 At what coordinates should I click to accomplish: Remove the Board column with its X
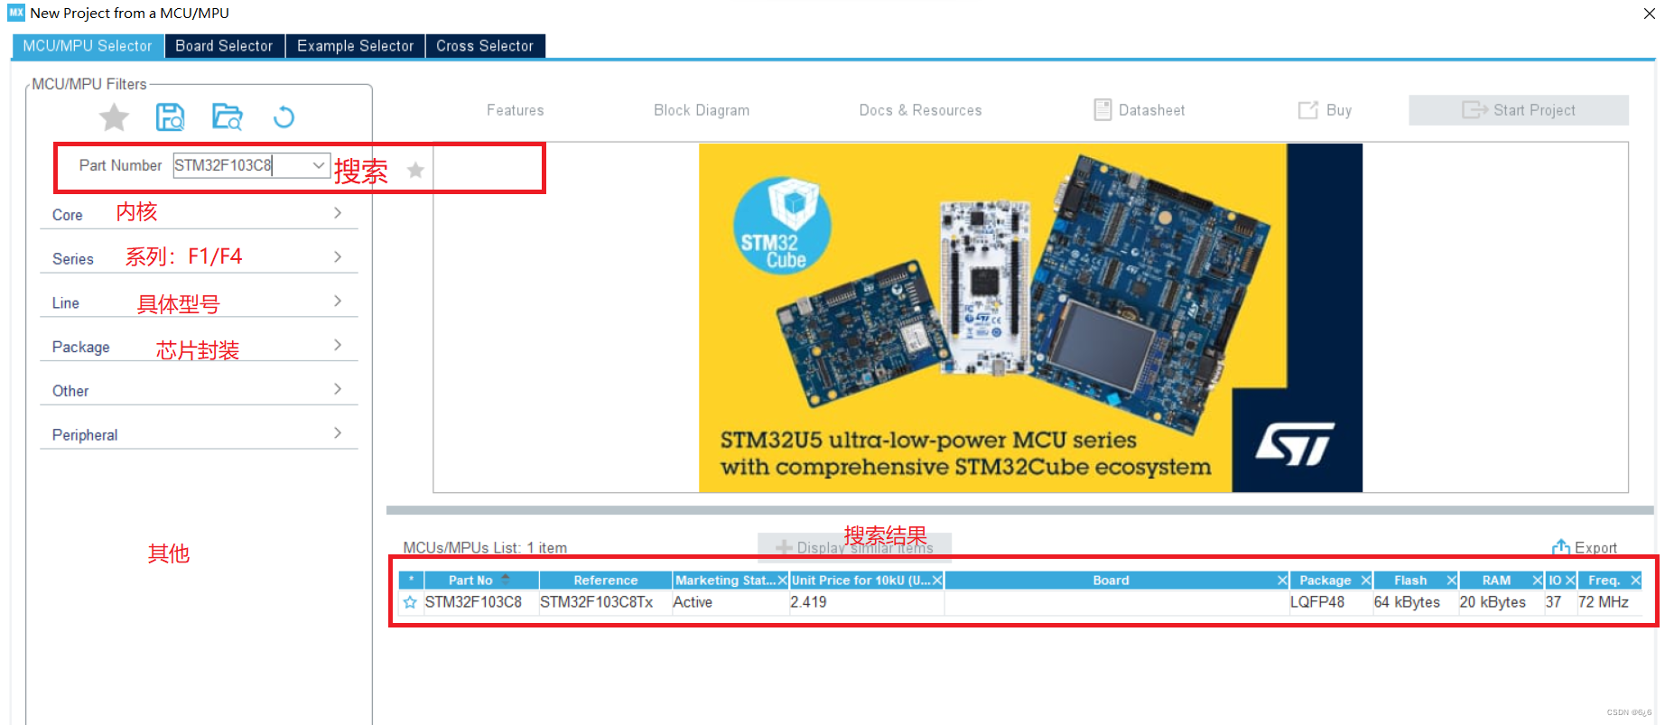pyautogui.click(x=1281, y=581)
